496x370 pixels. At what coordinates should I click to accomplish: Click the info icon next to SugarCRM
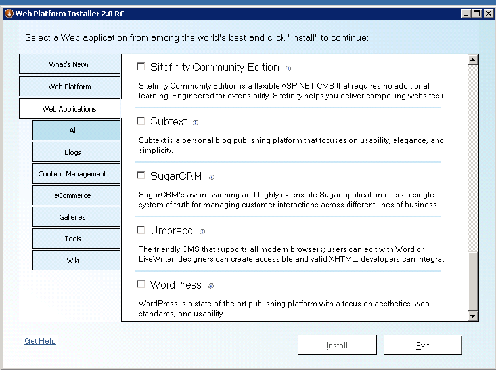pyautogui.click(x=212, y=177)
